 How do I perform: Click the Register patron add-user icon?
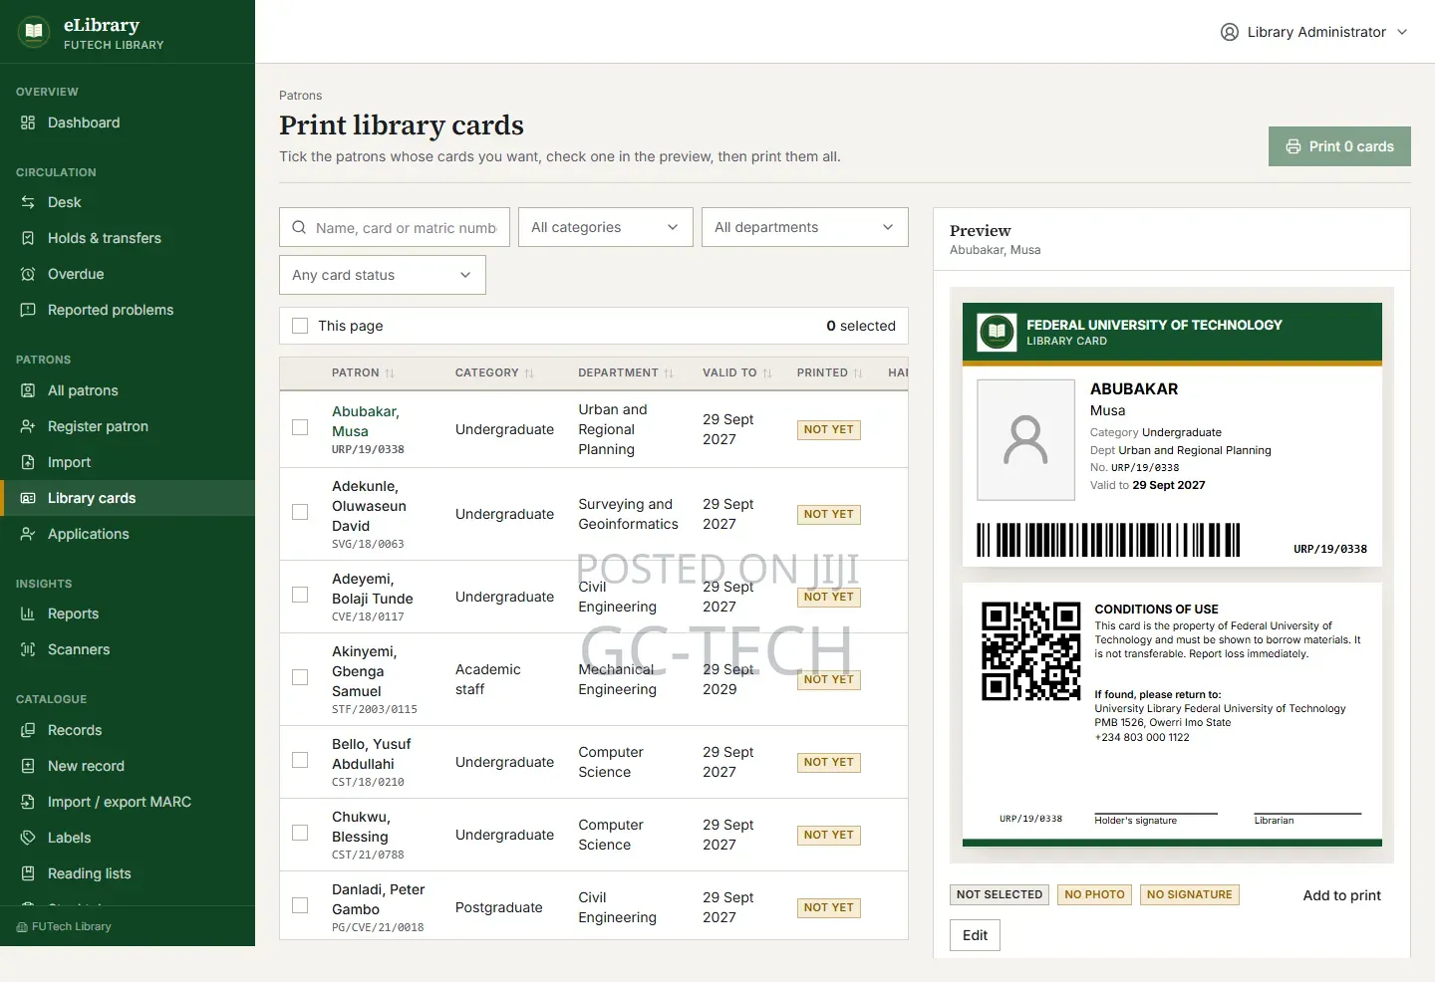[x=28, y=426]
